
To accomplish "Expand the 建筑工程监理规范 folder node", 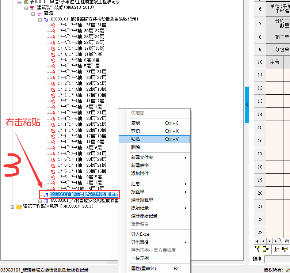I will 12,207.
